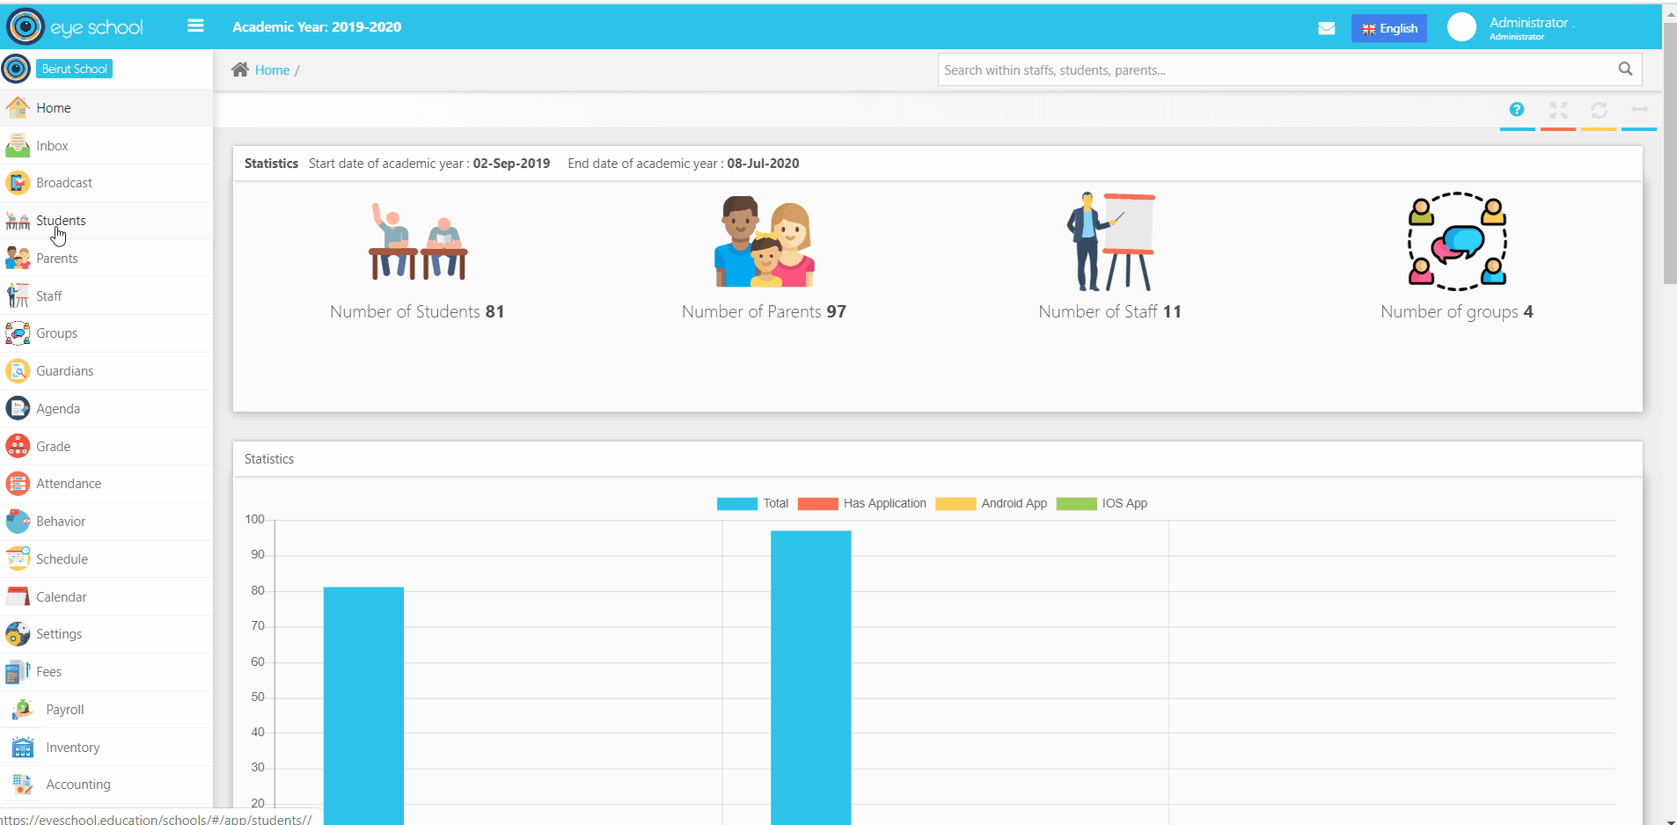
Task: Open Staff in sidebar
Action: coord(106,296)
